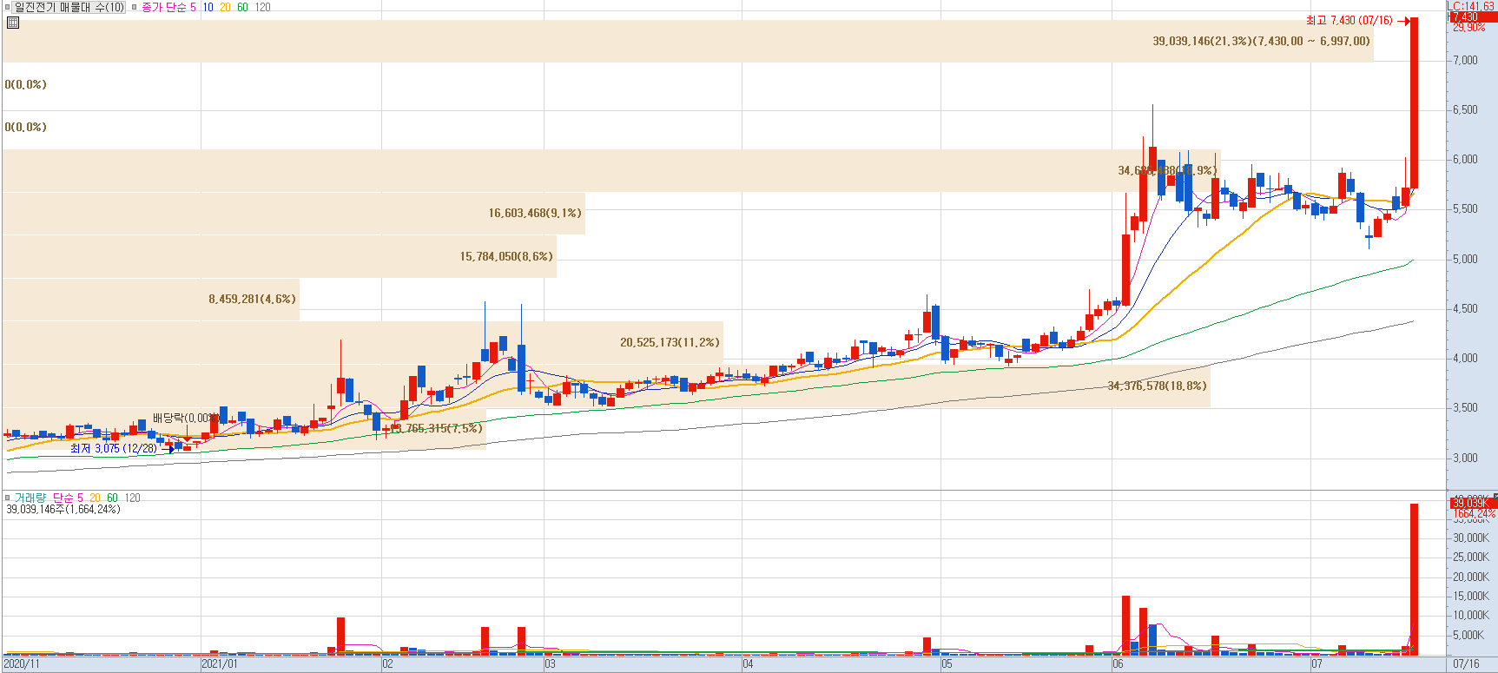Viewport: 1498px width, 673px height.
Task: Click the tall red 07/16 price candle
Action: (1414, 102)
